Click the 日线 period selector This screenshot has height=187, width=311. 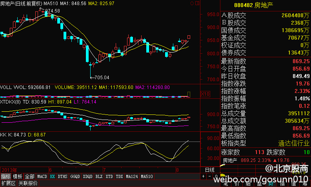tap(210, 170)
